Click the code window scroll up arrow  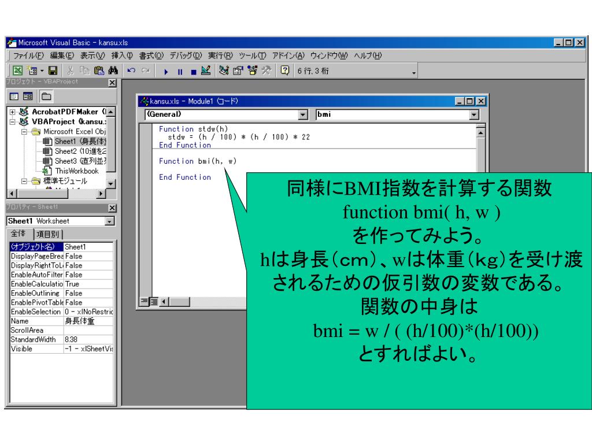click(480, 134)
